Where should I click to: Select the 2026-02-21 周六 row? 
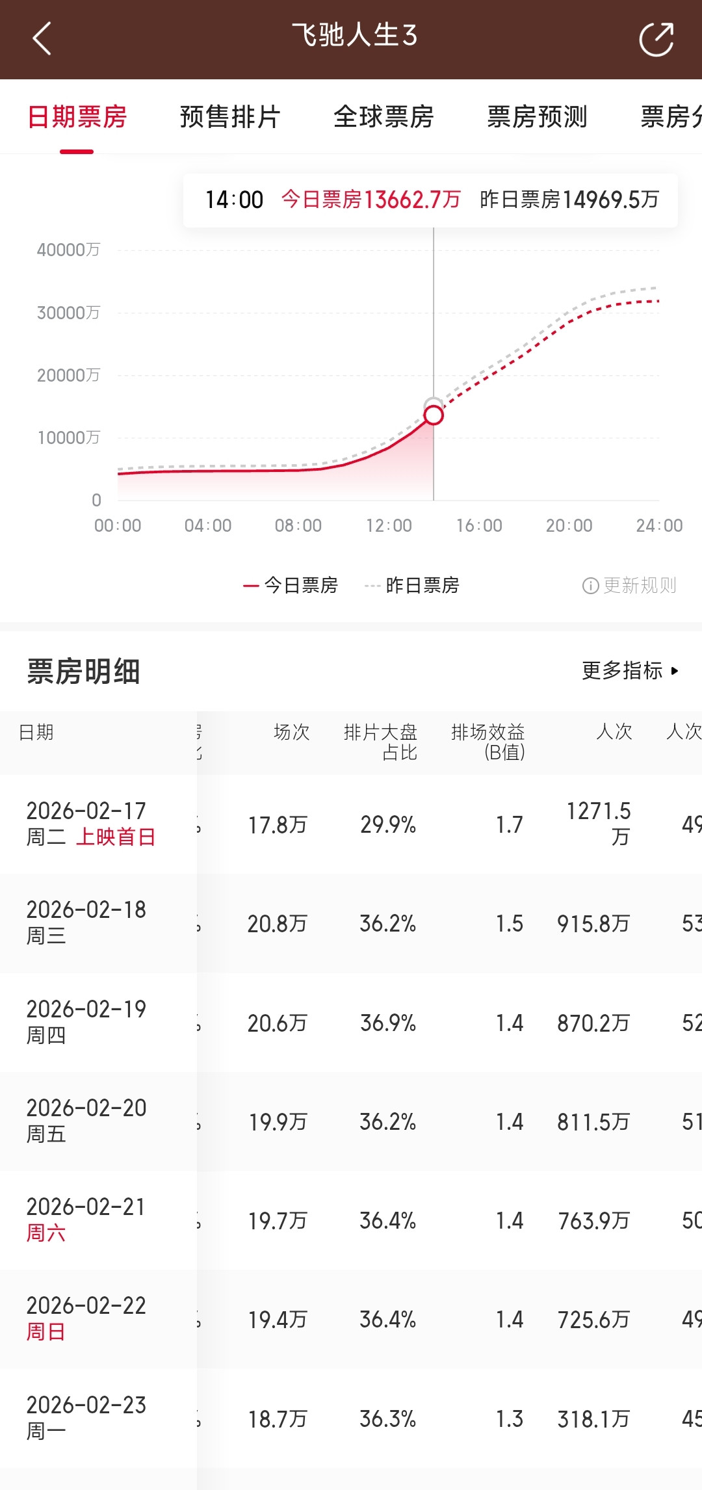(351, 1220)
